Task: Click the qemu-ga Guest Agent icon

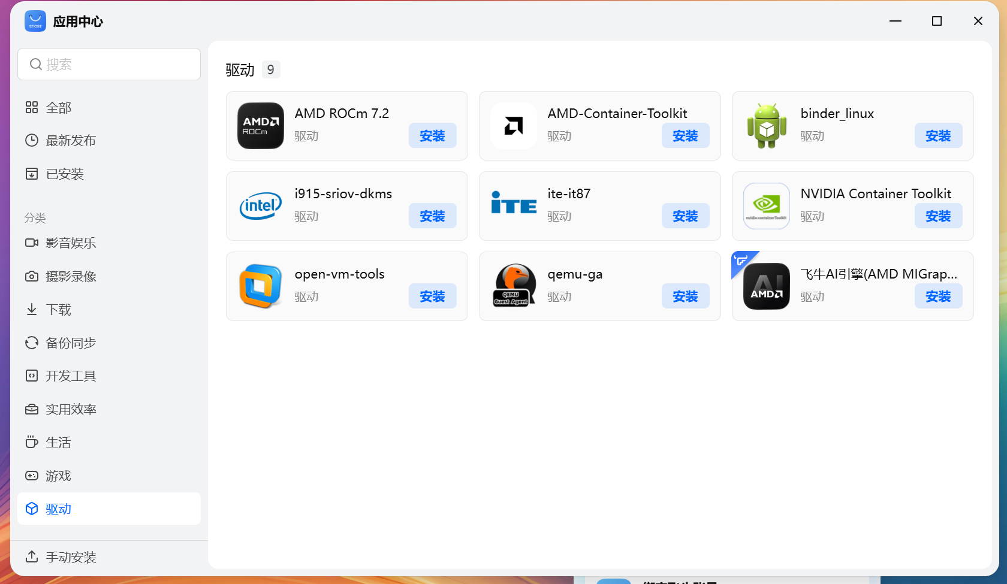Action: coord(514,286)
